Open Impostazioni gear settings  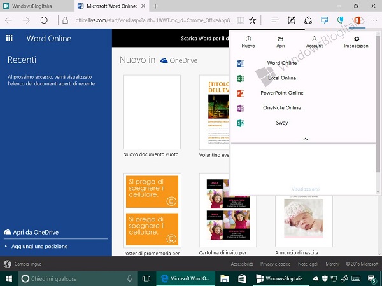357,42
